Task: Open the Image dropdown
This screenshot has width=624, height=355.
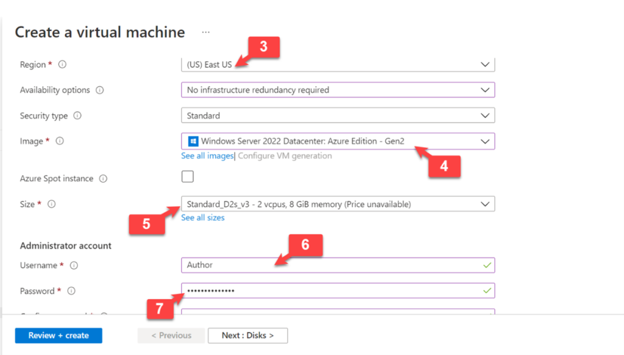Action: tap(338, 141)
